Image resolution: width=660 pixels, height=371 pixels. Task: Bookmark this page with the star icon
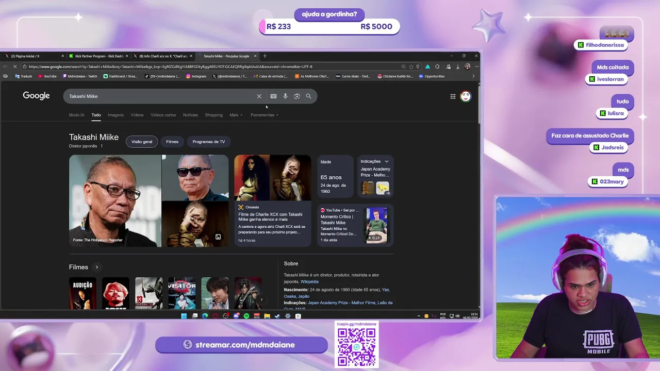coord(411,66)
